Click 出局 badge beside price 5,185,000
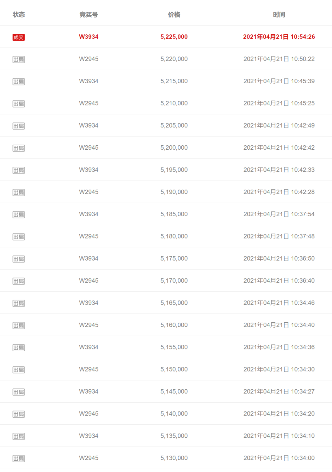The image size is (332, 472). (x=18, y=214)
